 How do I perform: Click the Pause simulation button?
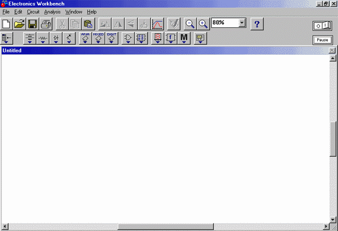(323, 40)
